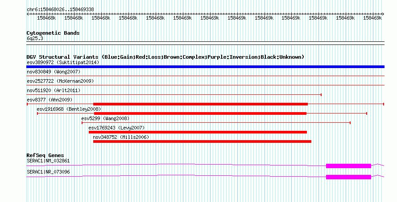
Task: Click the blue esv3890972 gain variant bar
Action: (205, 67)
